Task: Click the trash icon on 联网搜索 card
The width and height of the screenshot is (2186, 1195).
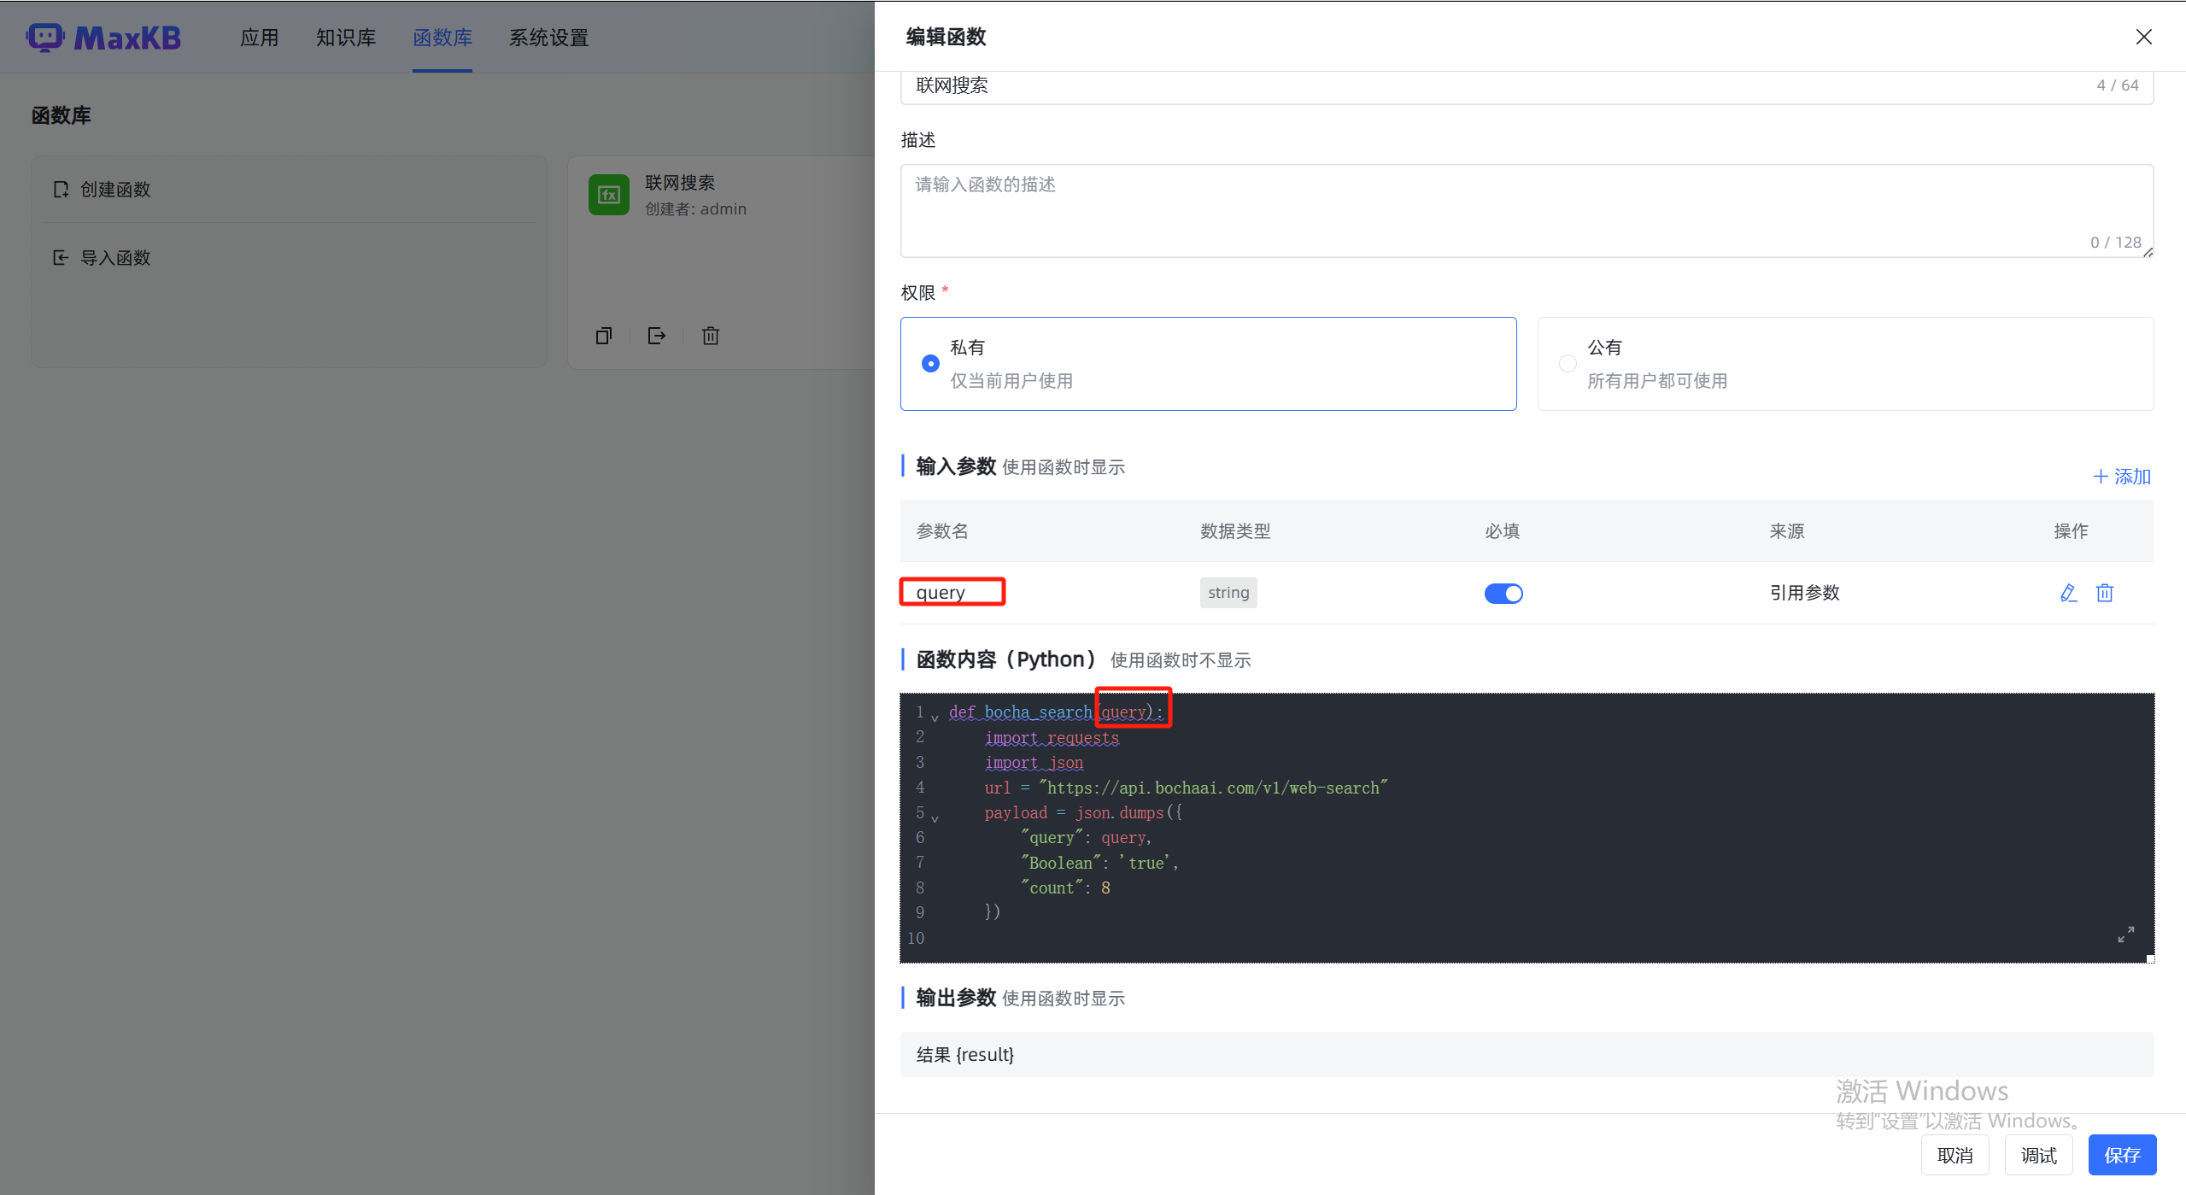Action: pos(710,336)
